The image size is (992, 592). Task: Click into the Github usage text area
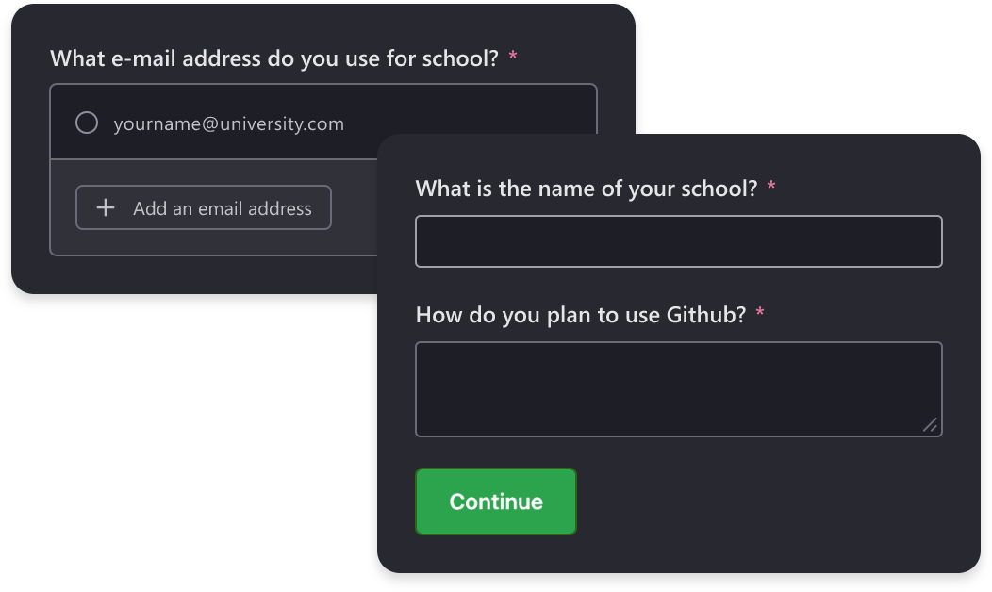click(x=678, y=388)
